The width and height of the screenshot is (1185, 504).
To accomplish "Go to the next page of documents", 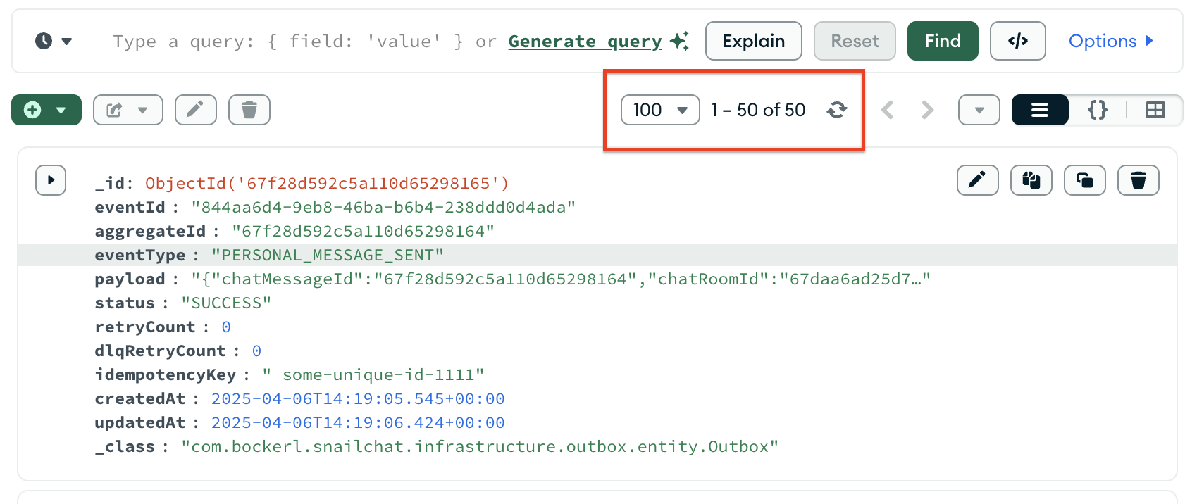I will [x=927, y=110].
